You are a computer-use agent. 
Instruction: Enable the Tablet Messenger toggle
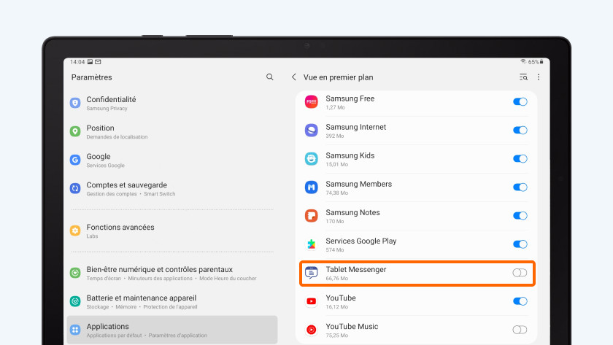[x=520, y=273]
